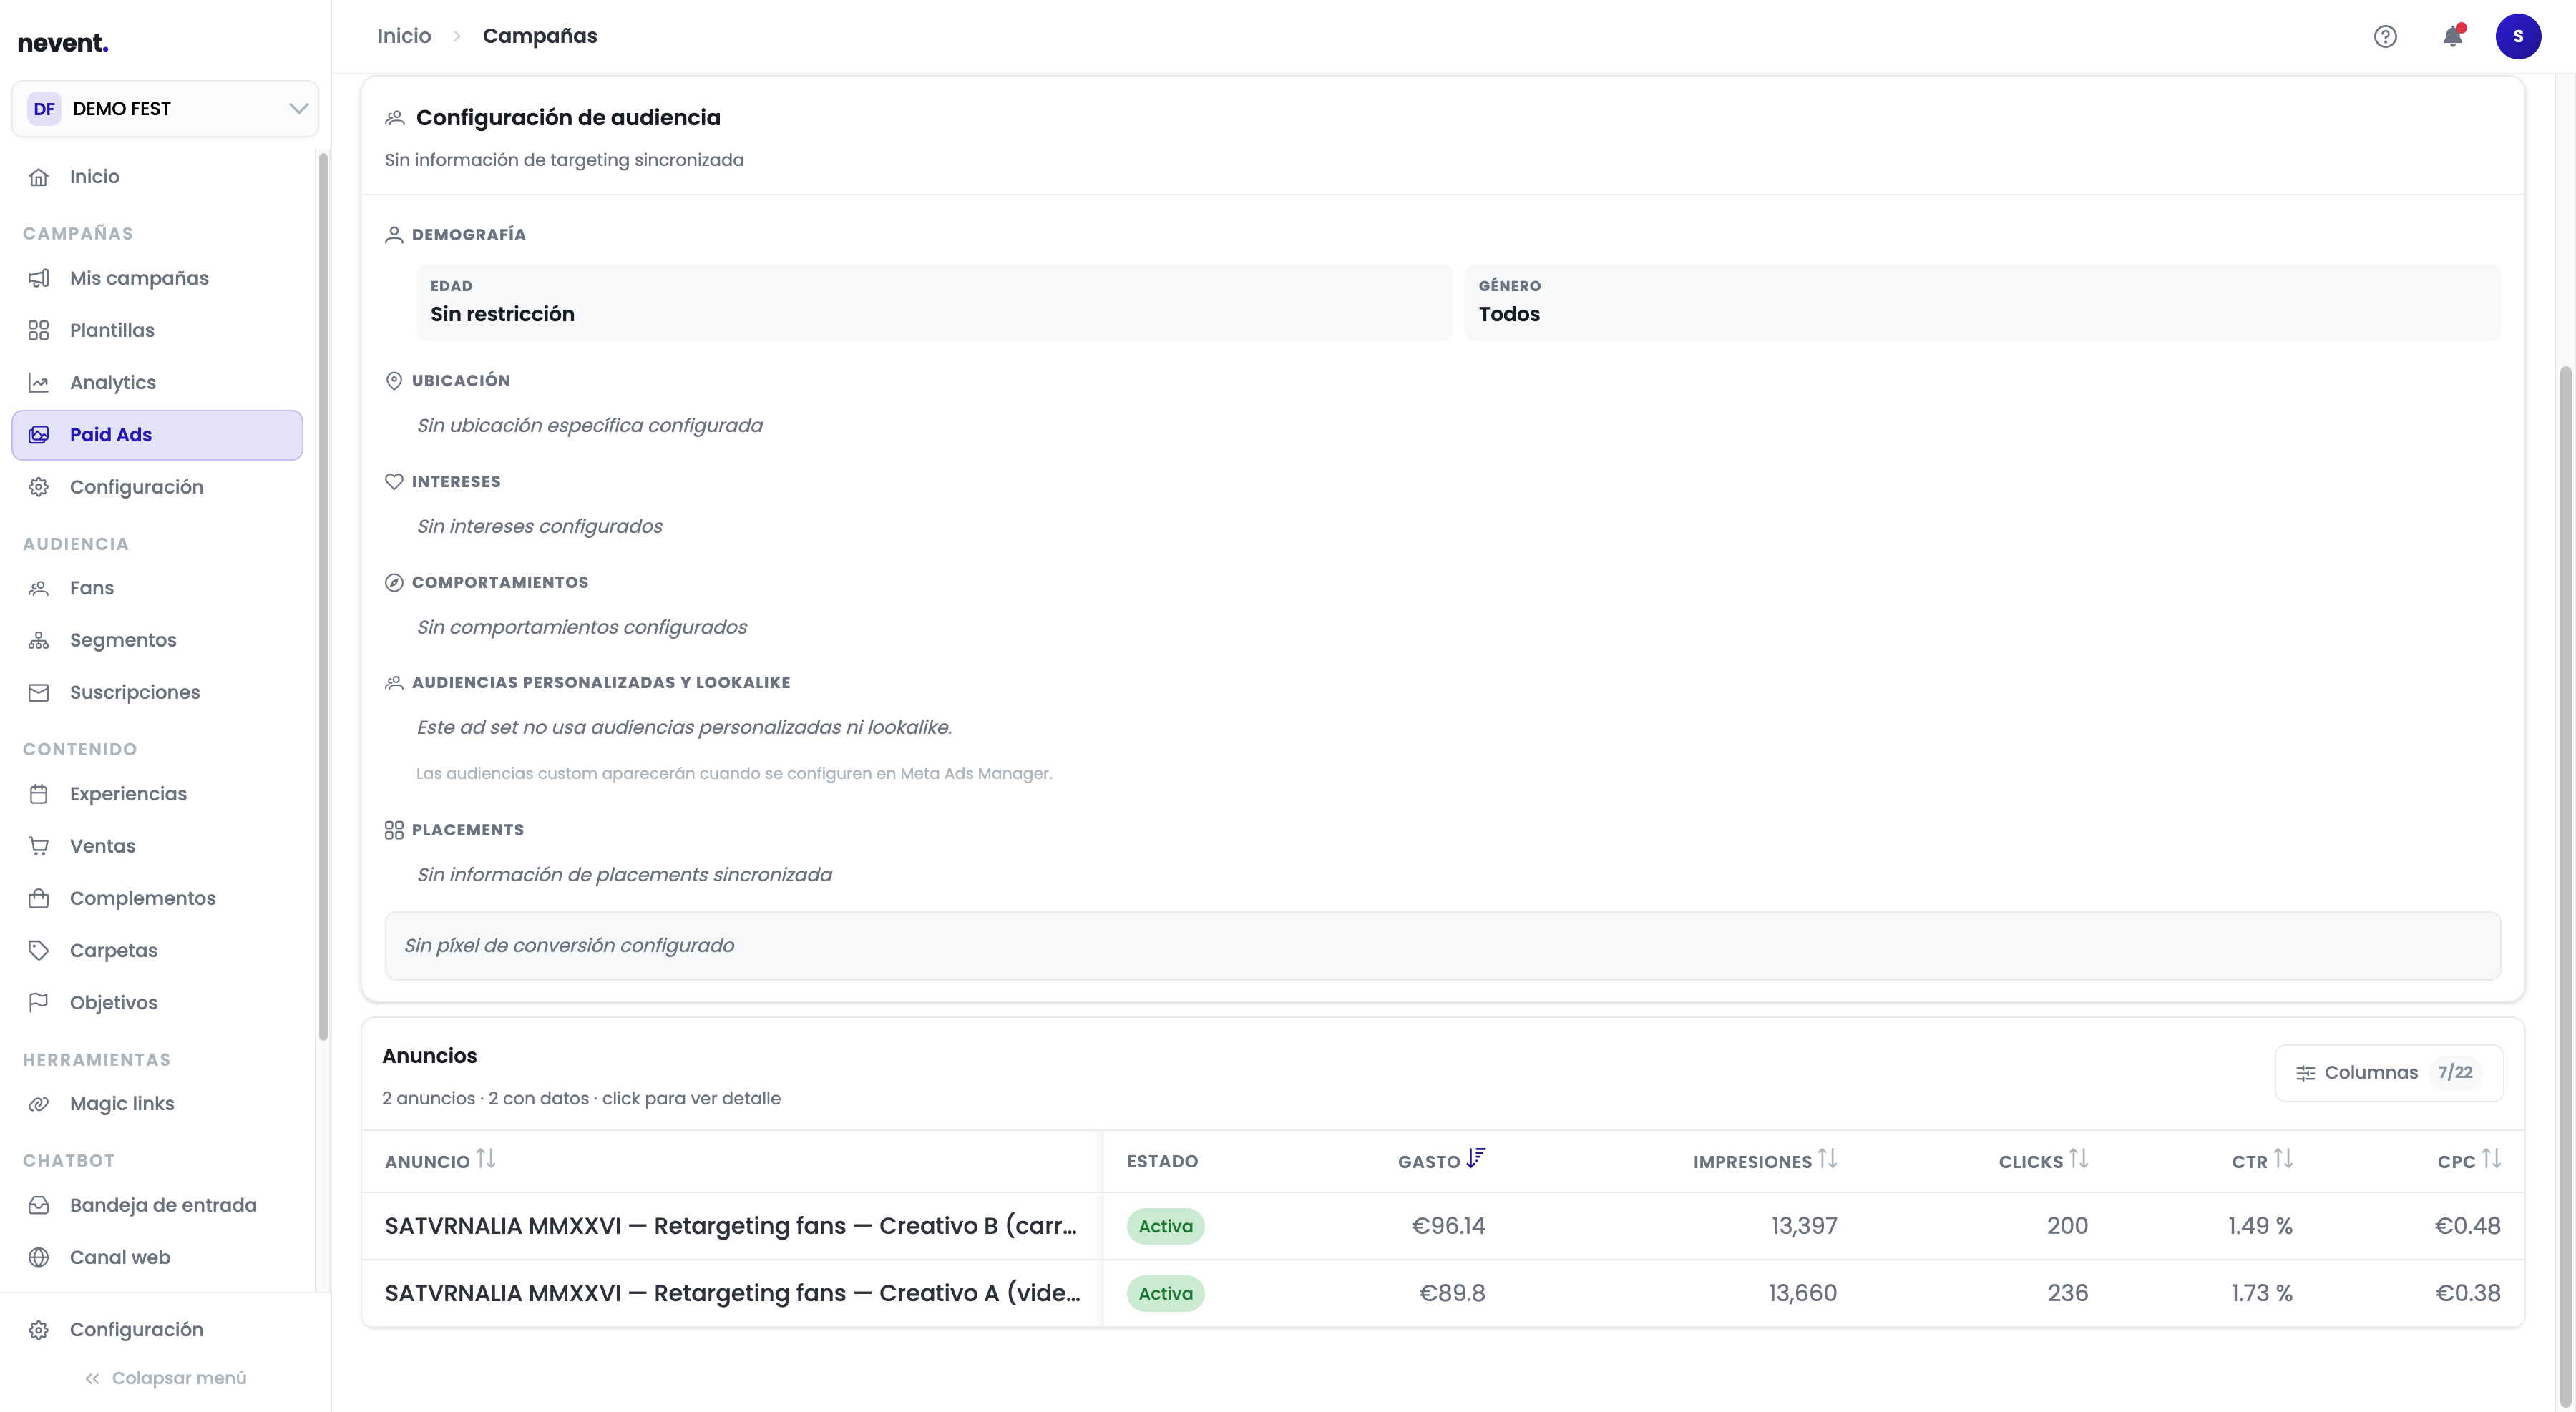Click the Edad Sin restricción card

(x=934, y=303)
